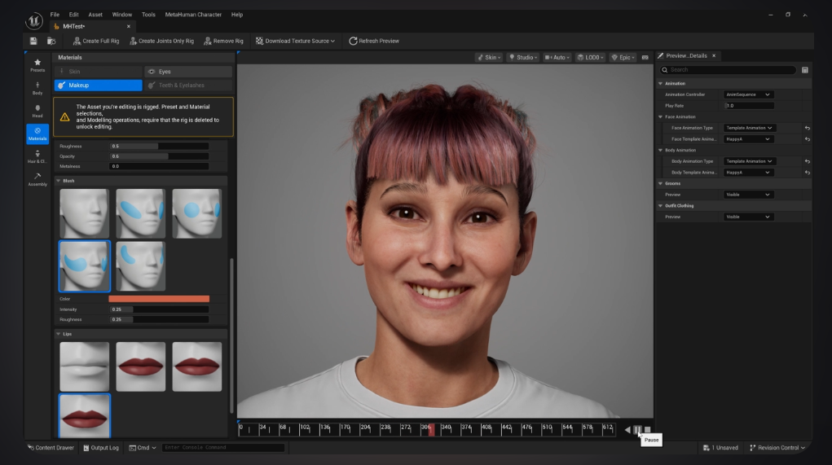Click the Opacity slider
Screen dimensions: 832x465
tap(159, 156)
